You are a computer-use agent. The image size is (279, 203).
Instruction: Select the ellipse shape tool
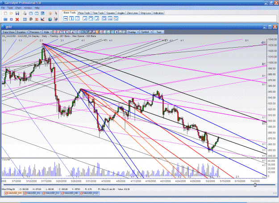pos(116,18)
